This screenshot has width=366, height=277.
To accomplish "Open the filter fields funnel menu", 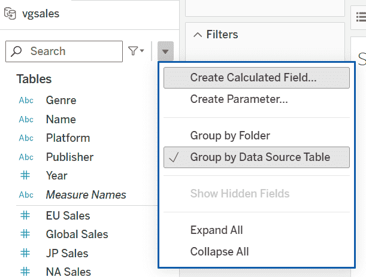I will click(x=136, y=51).
